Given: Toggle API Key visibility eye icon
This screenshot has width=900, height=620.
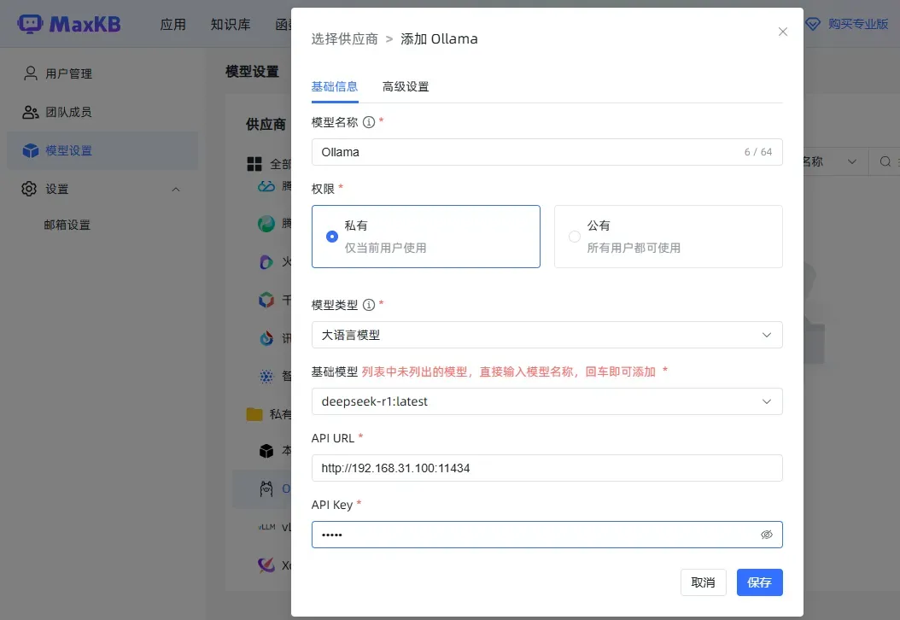Looking at the screenshot, I should pos(766,535).
